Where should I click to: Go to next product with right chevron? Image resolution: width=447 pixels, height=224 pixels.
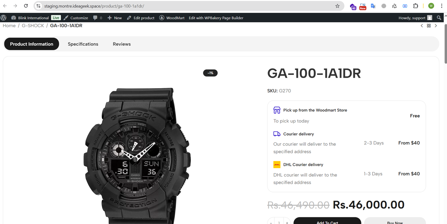pos(436,26)
